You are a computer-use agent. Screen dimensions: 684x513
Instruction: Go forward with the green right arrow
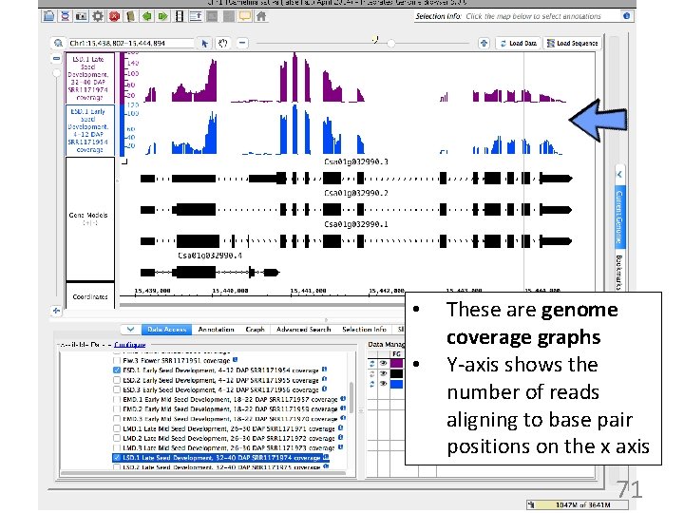pyautogui.click(x=162, y=16)
